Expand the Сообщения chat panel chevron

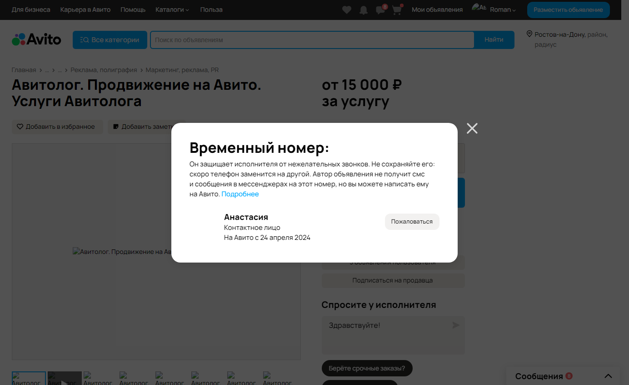point(608,376)
